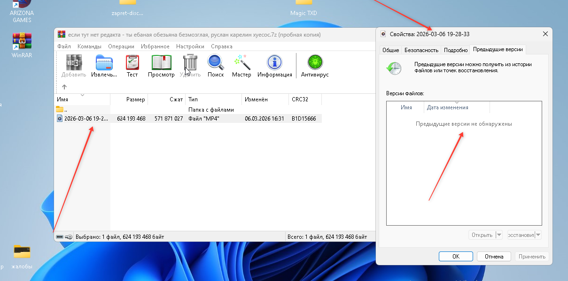Go up one folder level arrow
The width and height of the screenshot is (568, 281).
(x=64, y=87)
